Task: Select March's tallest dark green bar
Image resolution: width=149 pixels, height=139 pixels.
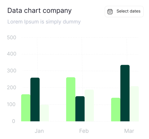Action: point(125,93)
